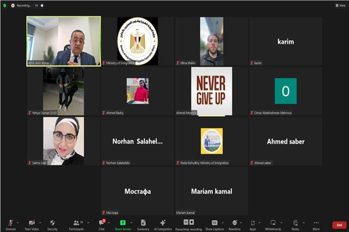Expand the arrow next to Reactions
349x232 pixels.
[241, 223]
